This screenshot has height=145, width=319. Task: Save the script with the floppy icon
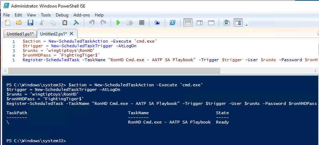30,23
